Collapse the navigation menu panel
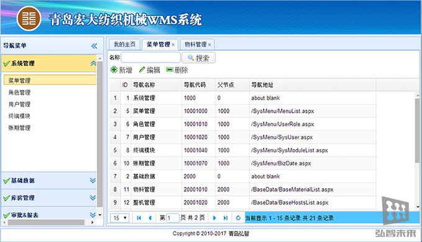 (94, 46)
